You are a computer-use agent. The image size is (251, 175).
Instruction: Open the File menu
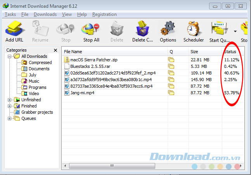[x=25, y=14]
